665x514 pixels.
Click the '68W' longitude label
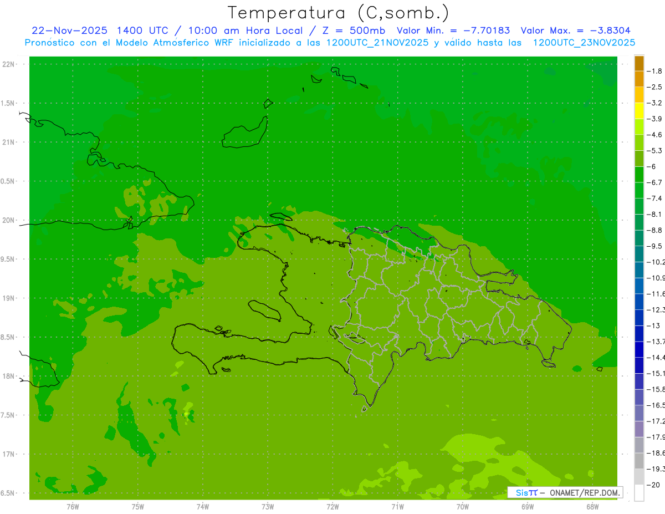click(x=592, y=507)
